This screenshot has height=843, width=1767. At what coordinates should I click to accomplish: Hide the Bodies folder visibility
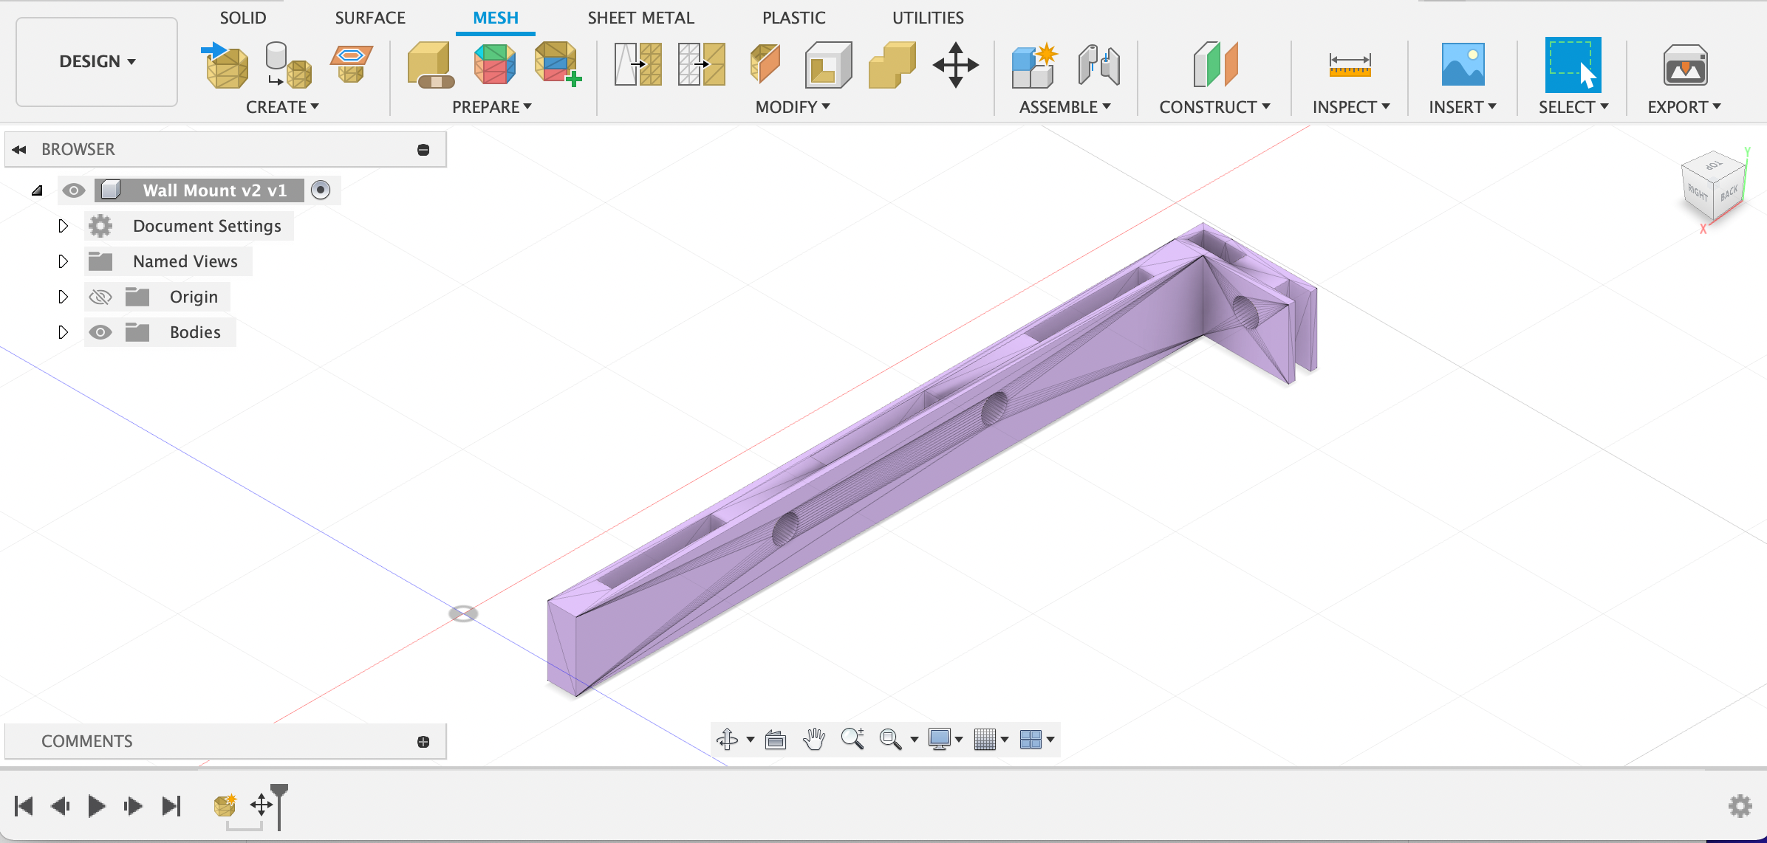point(100,332)
